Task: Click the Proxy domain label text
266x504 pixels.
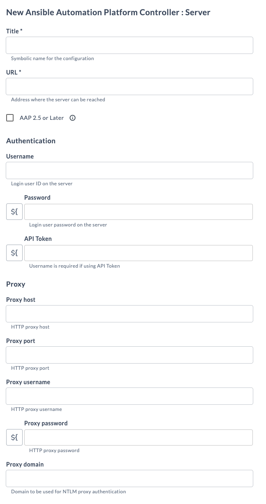Action: 25,464
